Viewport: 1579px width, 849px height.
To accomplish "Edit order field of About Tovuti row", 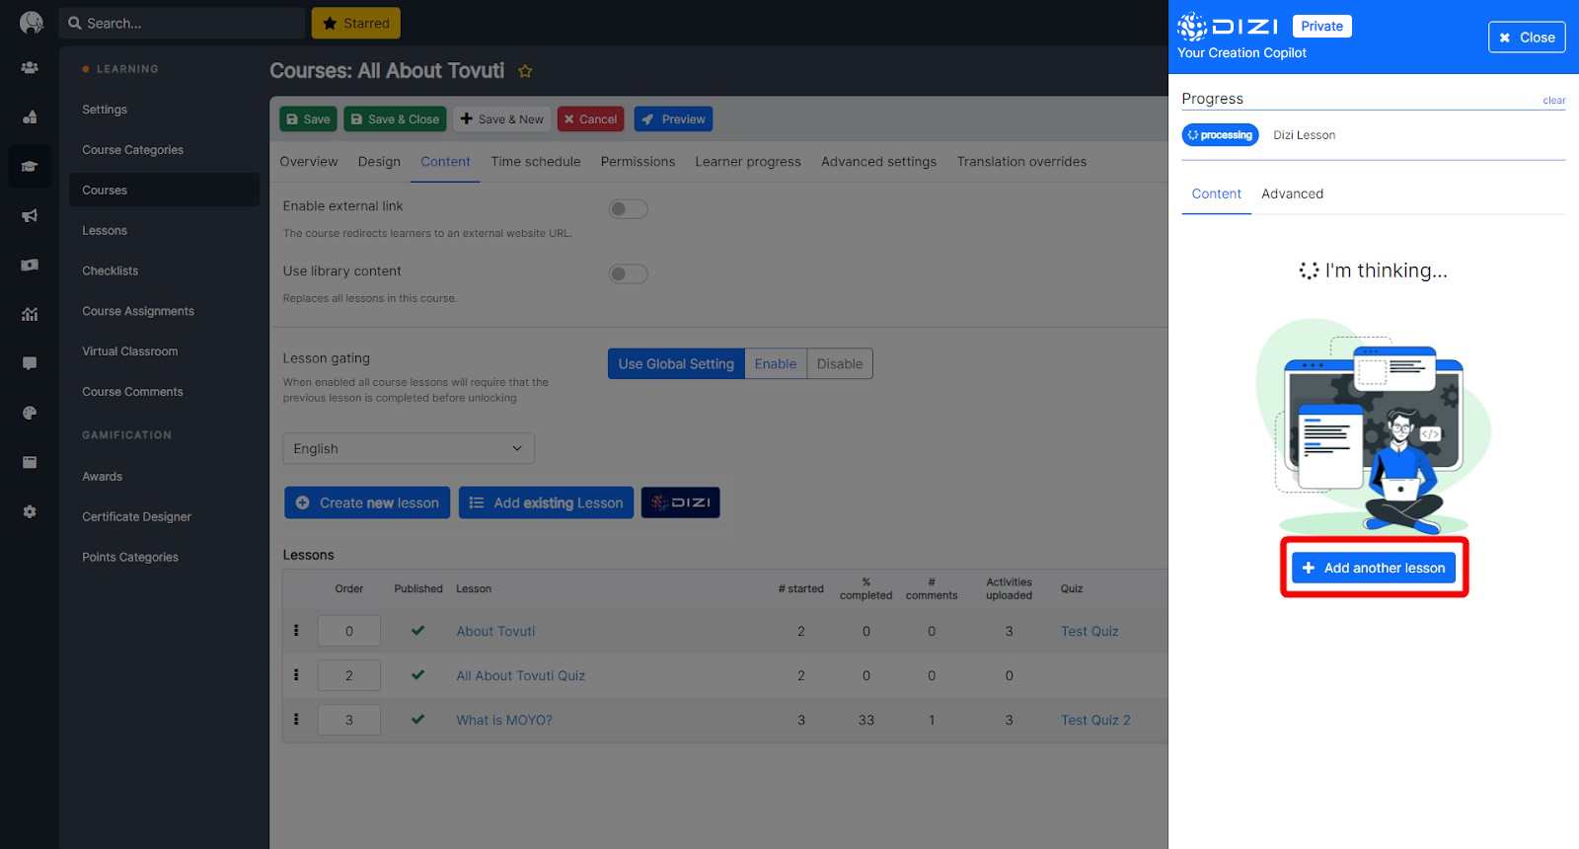I will click(x=349, y=631).
